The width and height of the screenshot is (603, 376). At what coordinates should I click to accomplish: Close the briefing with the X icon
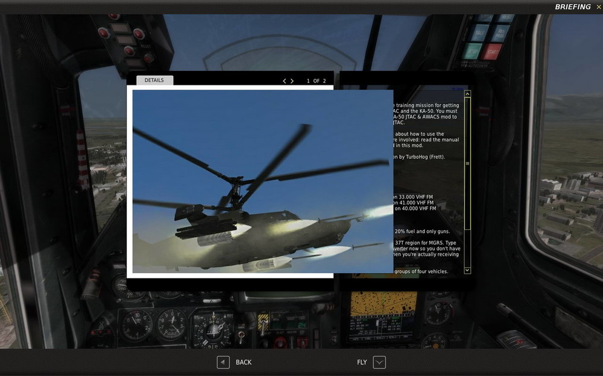coord(599,7)
